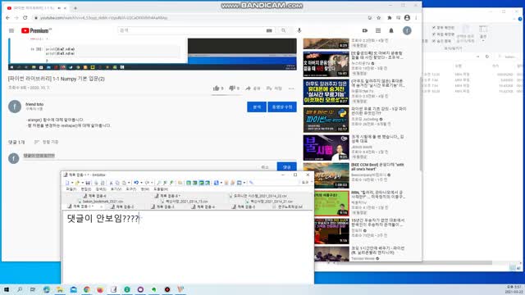
Task: Open the YouTube account avatar menu
Action: pos(407,30)
